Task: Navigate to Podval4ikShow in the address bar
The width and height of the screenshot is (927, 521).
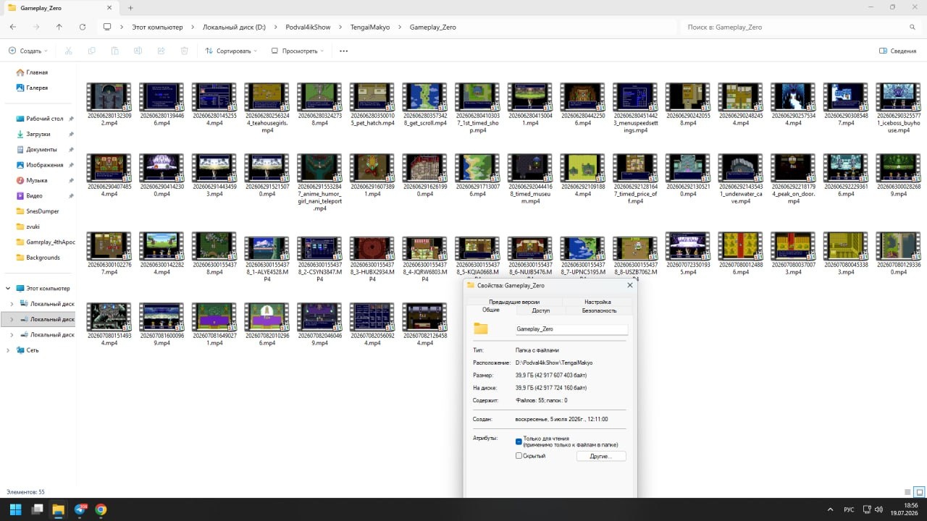Action: [x=308, y=27]
